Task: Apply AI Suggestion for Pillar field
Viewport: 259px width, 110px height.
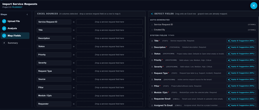Action: (x=241, y=86)
